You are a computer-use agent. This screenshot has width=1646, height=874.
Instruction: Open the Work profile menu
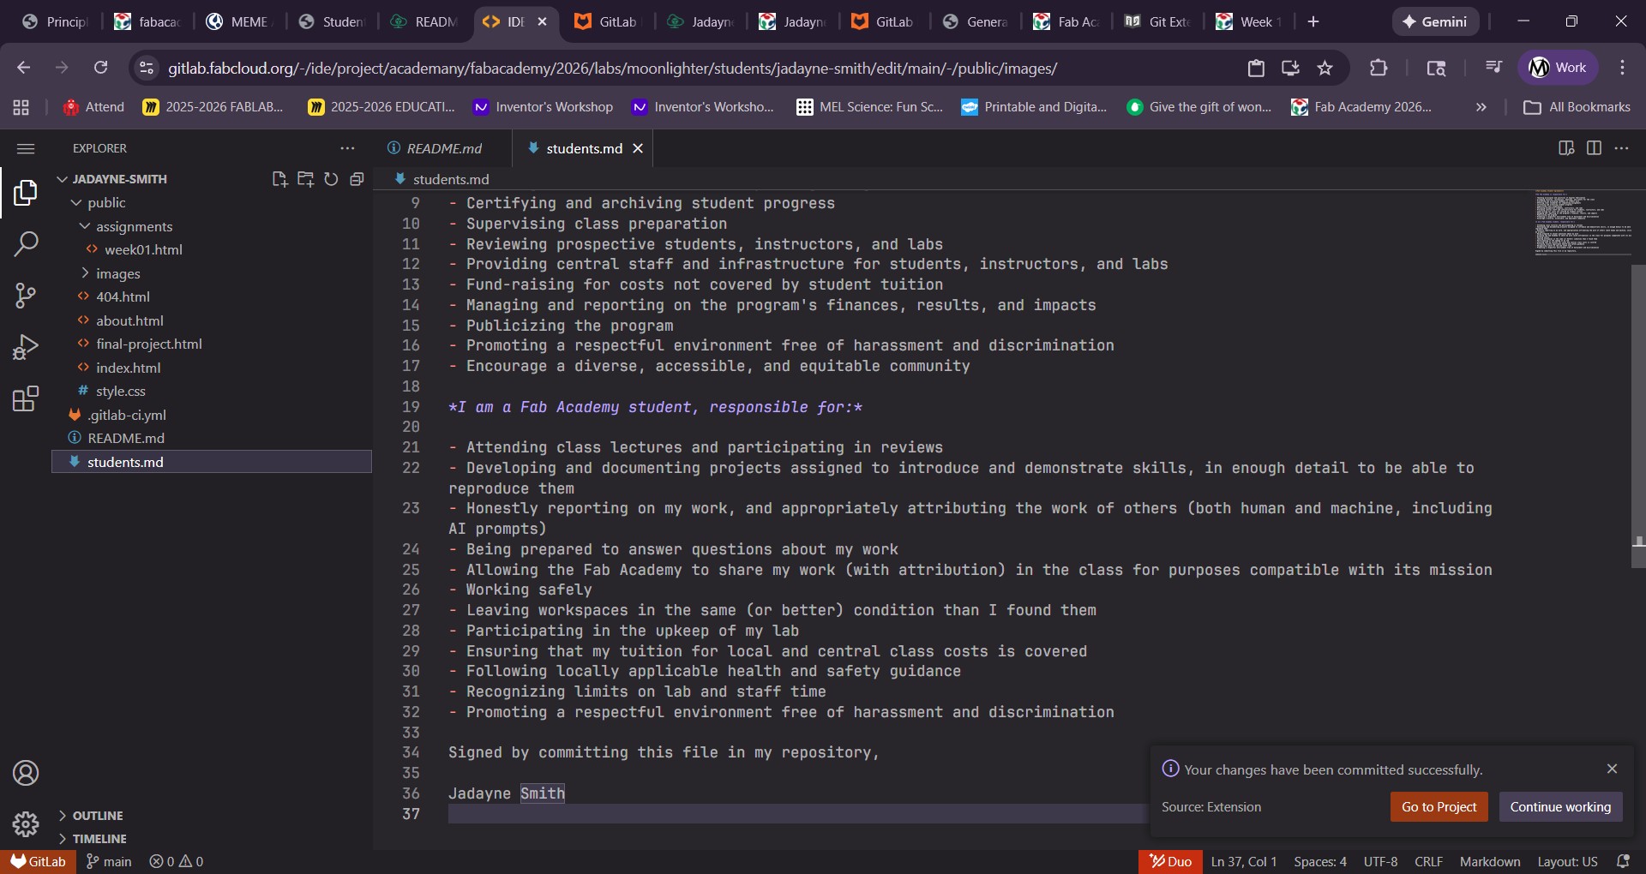pyautogui.click(x=1559, y=68)
